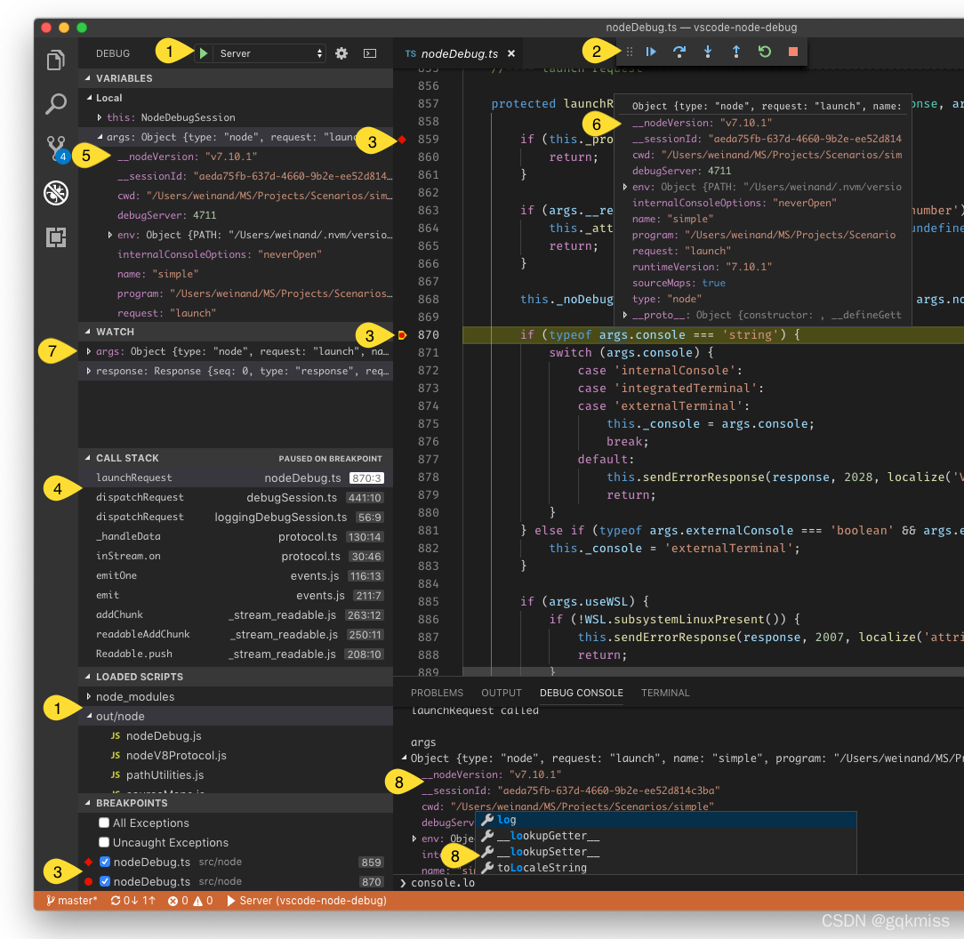Click Server (vscode-node-debug) in status bar

point(306,900)
